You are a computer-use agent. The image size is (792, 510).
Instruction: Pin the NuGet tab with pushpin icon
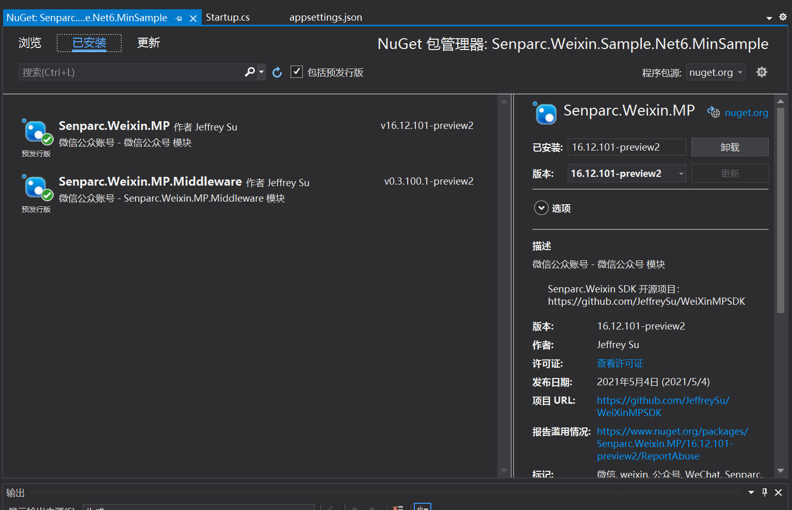(x=179, y=18)
